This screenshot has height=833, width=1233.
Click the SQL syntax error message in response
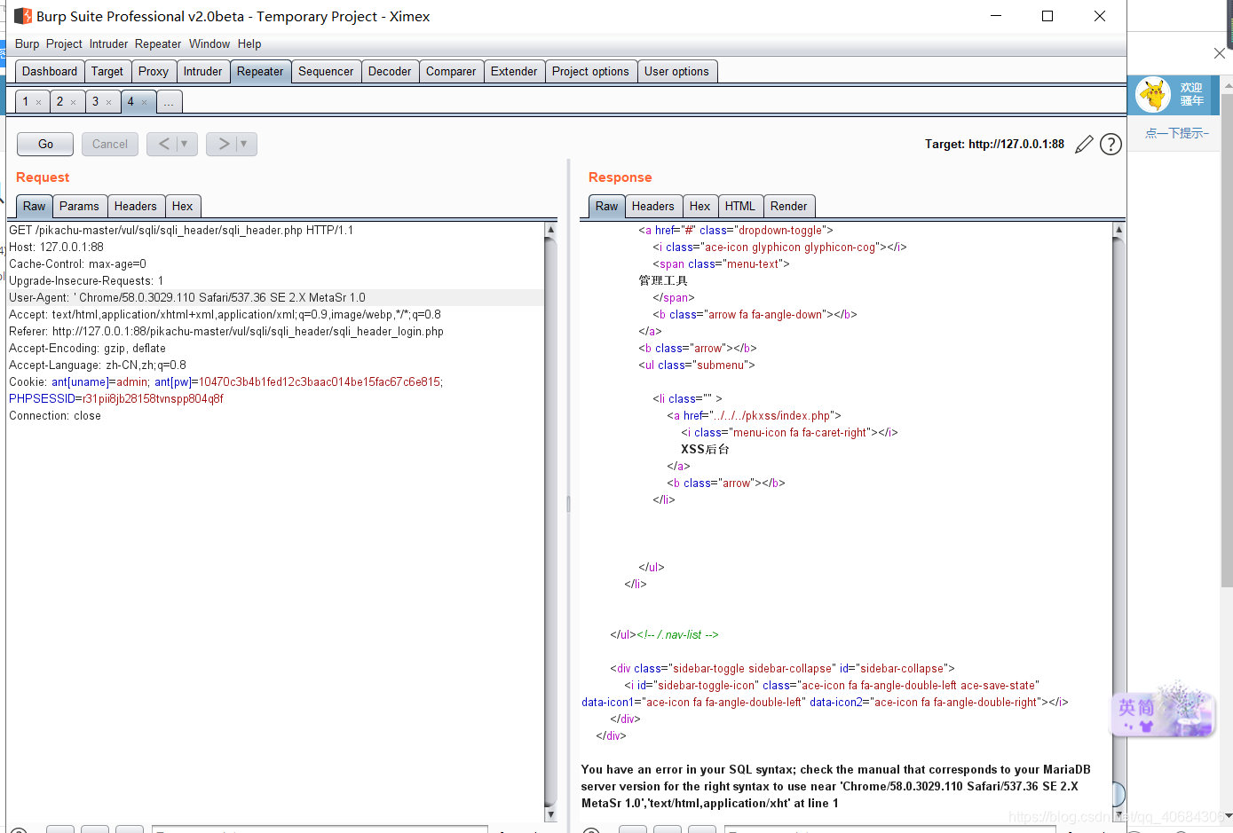(835, 787)
